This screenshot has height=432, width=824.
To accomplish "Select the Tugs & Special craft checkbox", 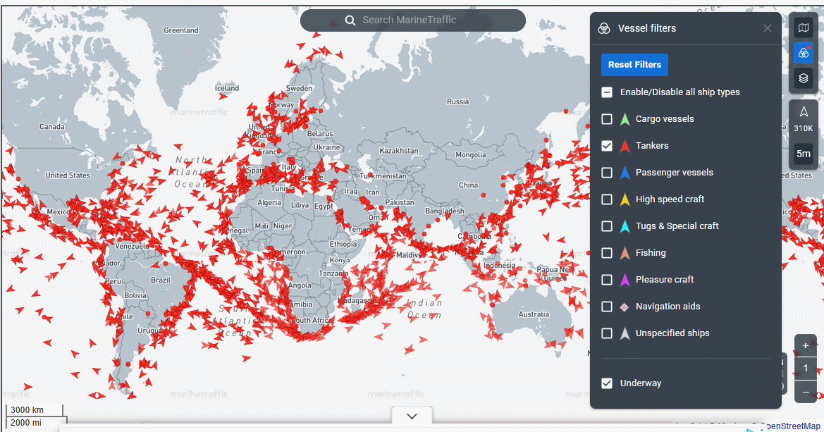I will tap(607, 226).
